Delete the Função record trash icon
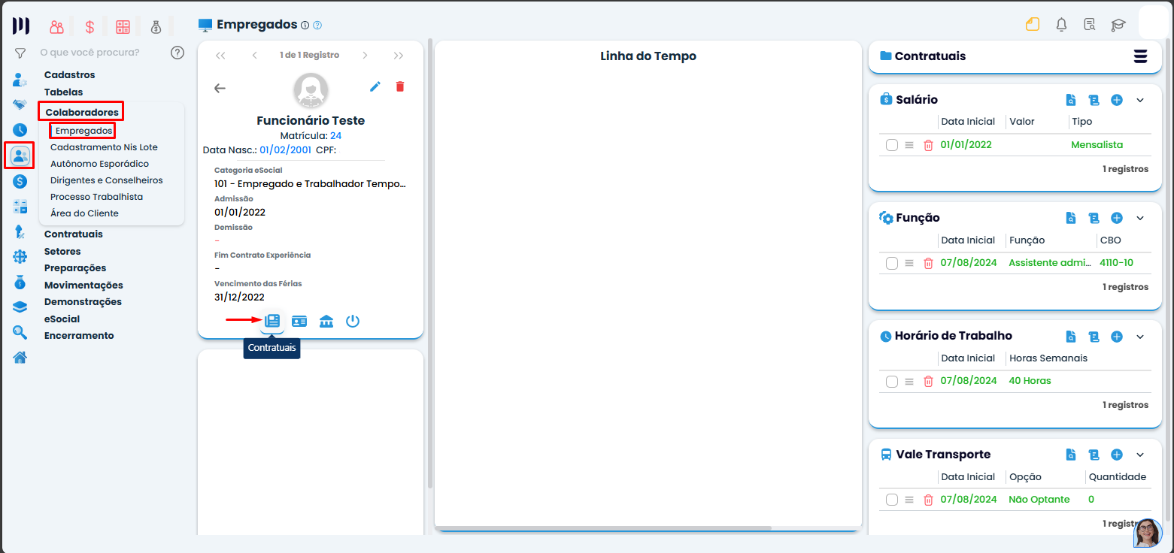The width and height of the screenshot is (1174, 553). point(928,263)
